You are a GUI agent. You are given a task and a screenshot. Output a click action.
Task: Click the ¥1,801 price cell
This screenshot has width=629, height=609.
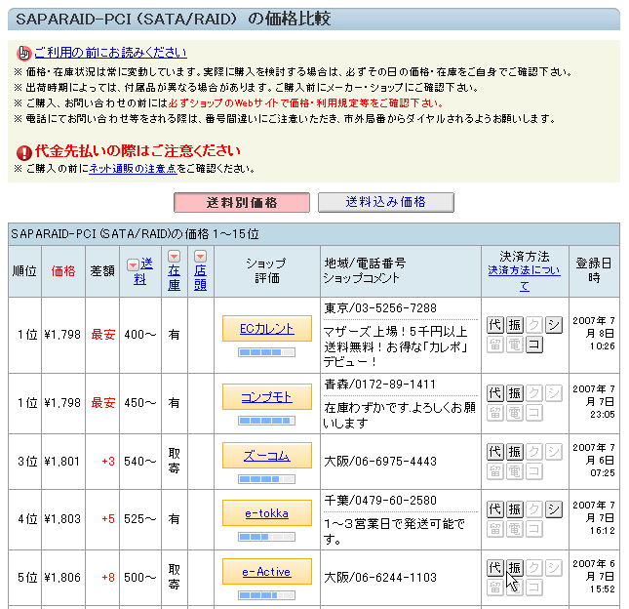coord(62,462)
